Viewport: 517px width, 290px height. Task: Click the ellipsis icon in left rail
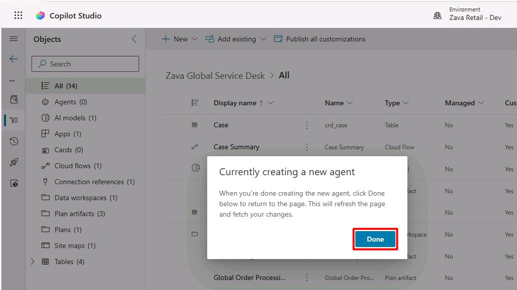click(12, 80)
